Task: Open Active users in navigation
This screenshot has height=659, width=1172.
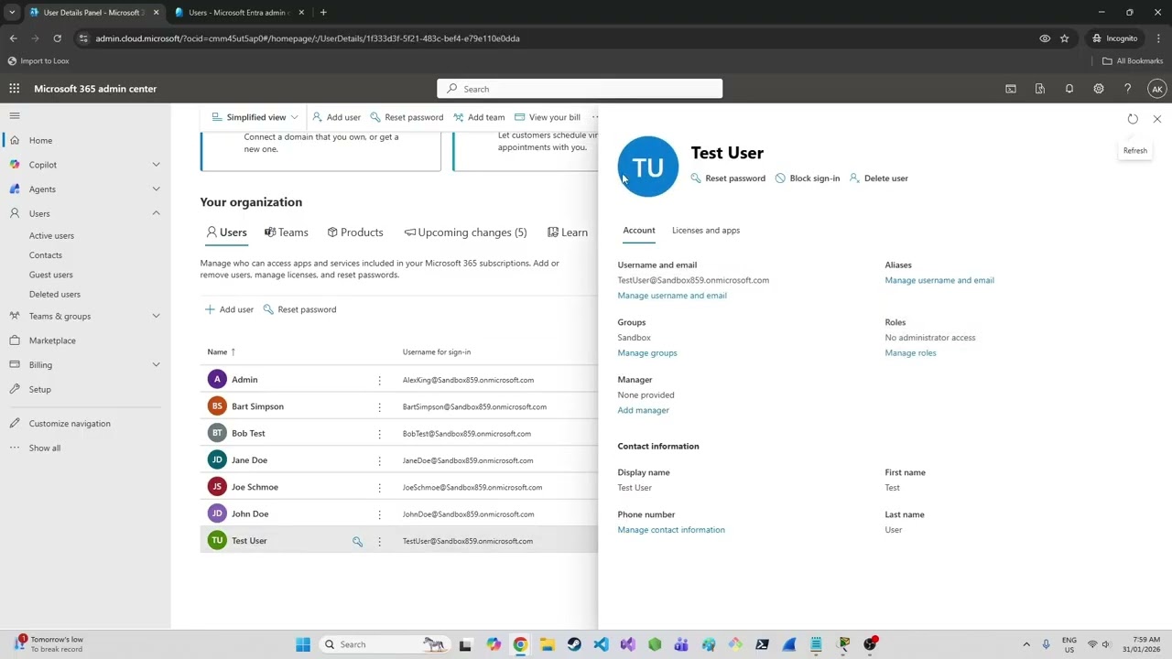Action: [51, 236]
